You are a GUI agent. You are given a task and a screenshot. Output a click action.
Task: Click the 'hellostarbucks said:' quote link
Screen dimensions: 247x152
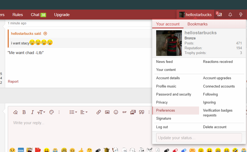[x=26, y=33]
